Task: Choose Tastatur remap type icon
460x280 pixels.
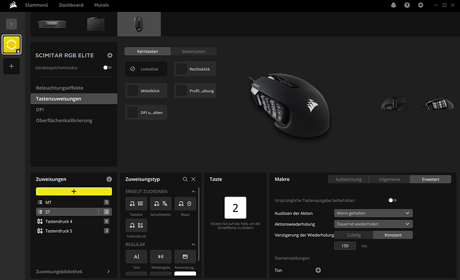Action: point(137,203)
